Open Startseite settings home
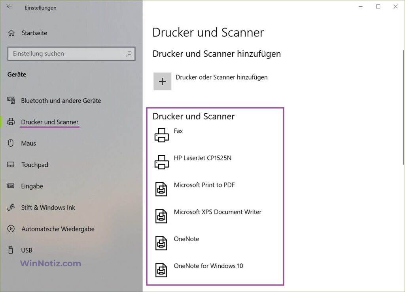The height and width of the screenshot is (292, 405). click(x=34, y=33)
